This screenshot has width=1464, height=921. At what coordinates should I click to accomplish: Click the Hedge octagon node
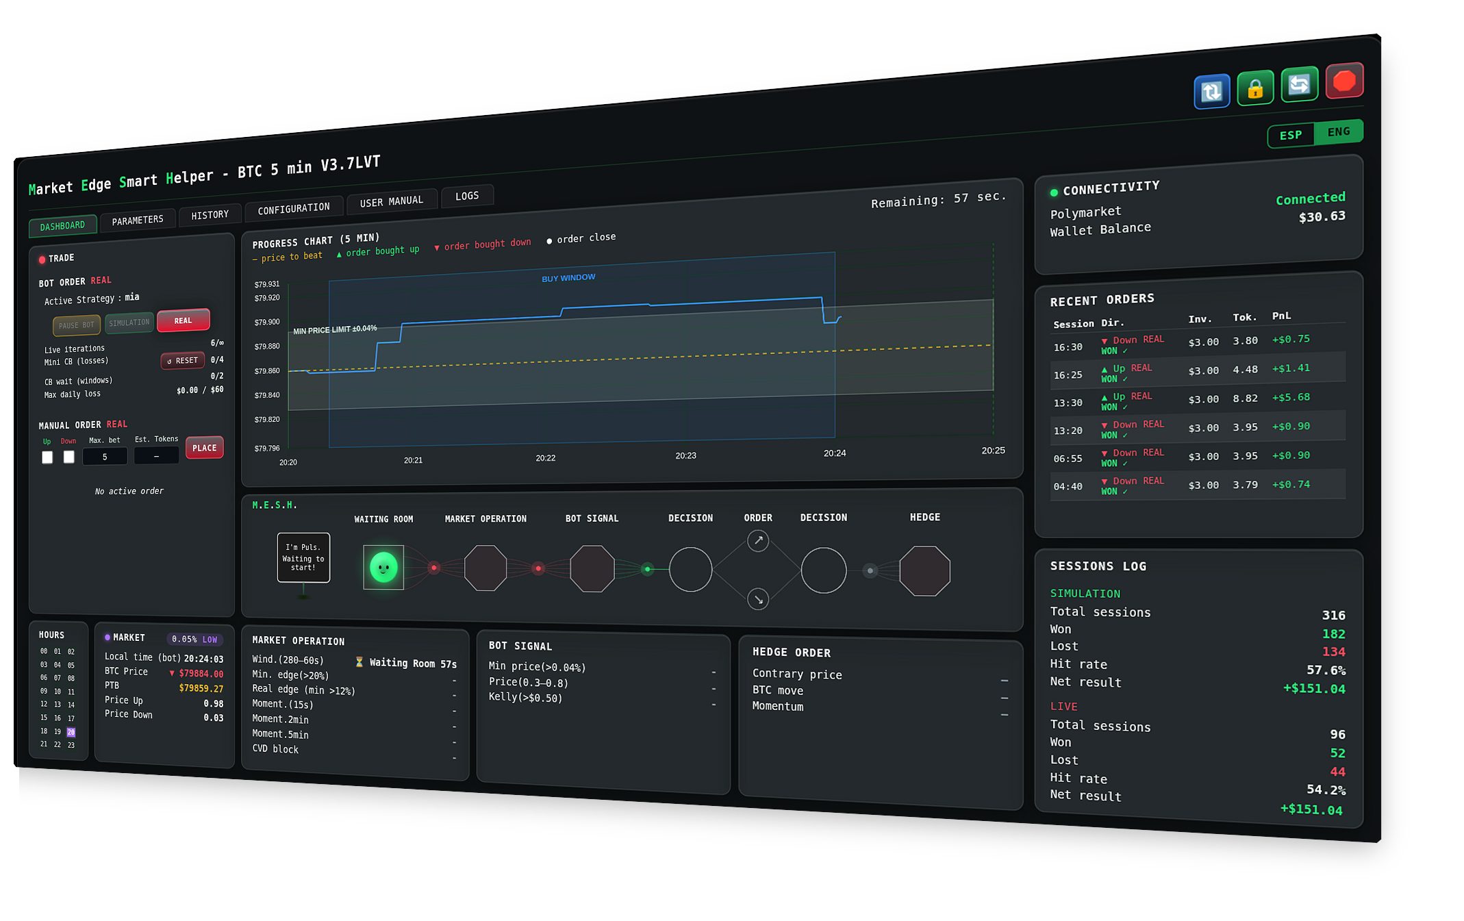click(x=924, y=570)
